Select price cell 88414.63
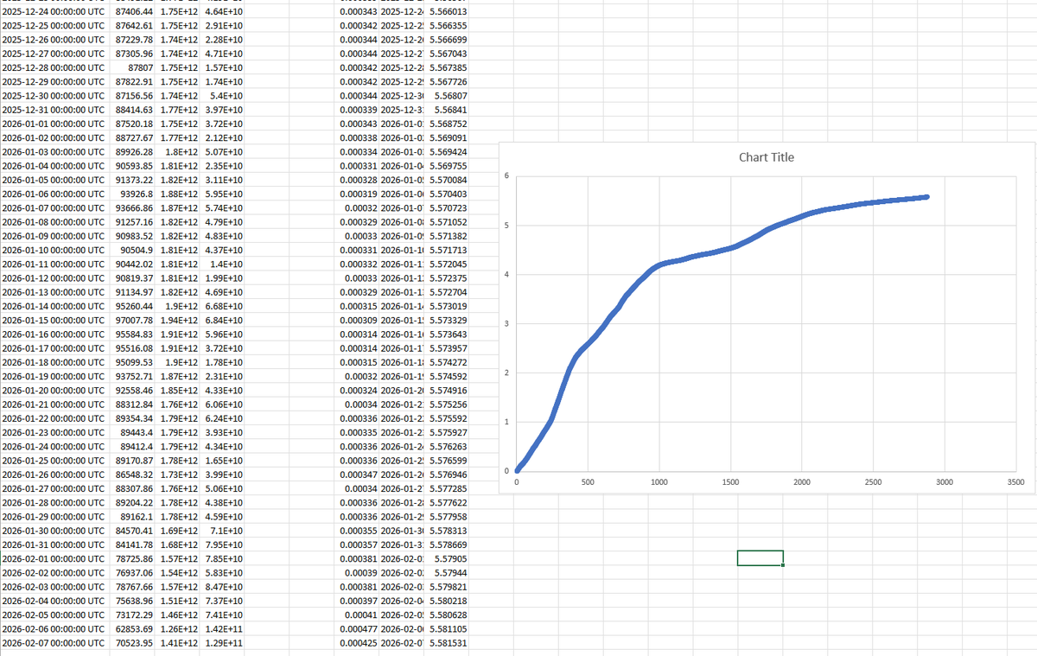The width and height of the screenshot is (1037, 656). [x=134, y=110]
